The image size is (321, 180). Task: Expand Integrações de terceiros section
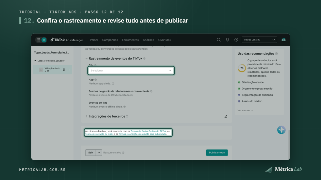click(x=87, y=116)
